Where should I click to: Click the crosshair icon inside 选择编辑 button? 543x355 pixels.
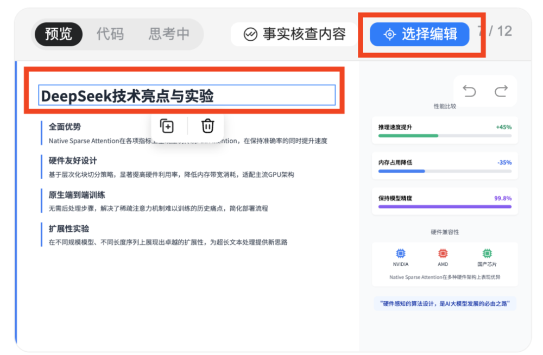(391, 34)
